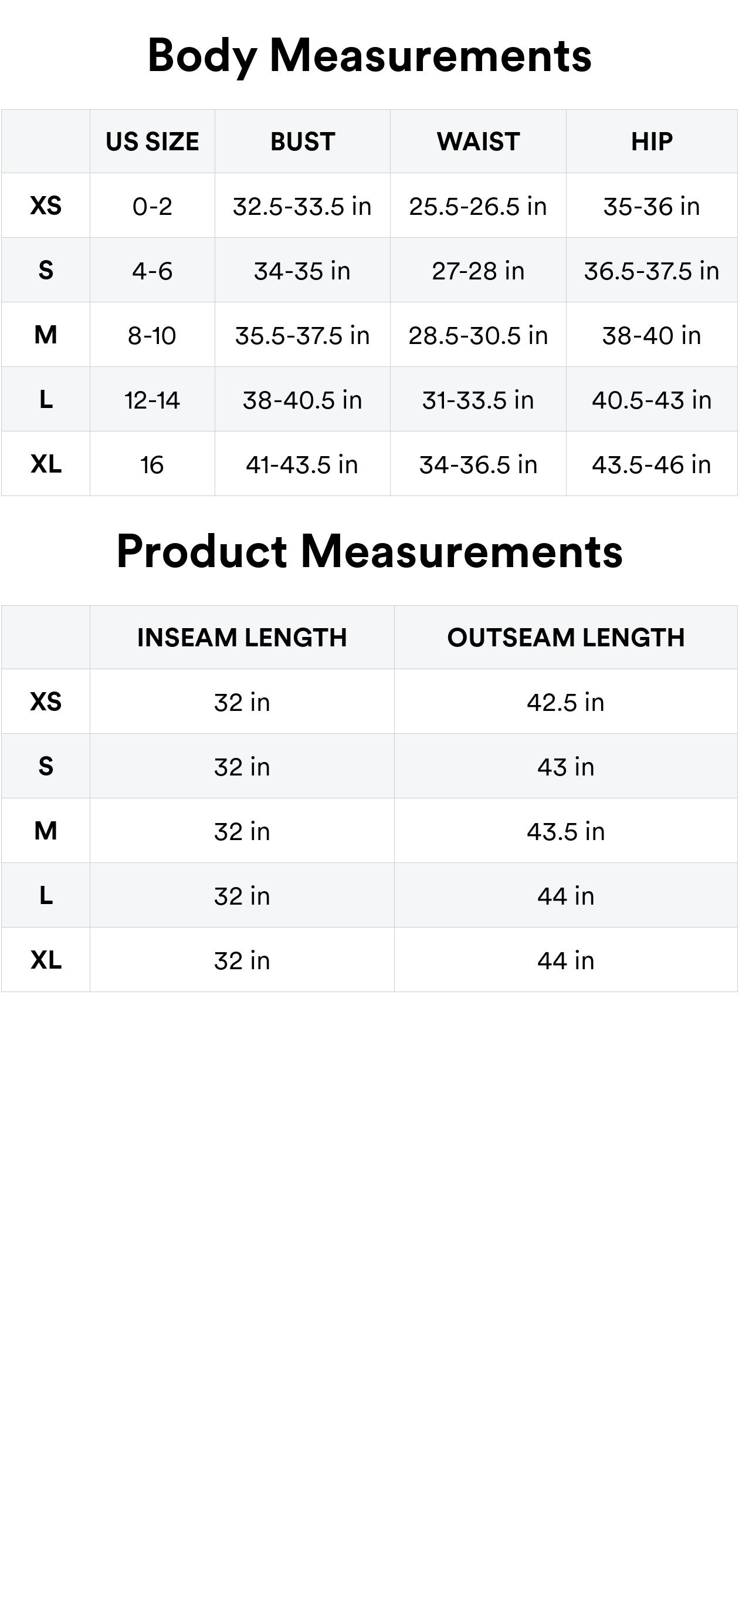Image resolution: width=739 pixels, height=1605 pixels.
Task: Select the US SIZE column header
Action: 152,142
